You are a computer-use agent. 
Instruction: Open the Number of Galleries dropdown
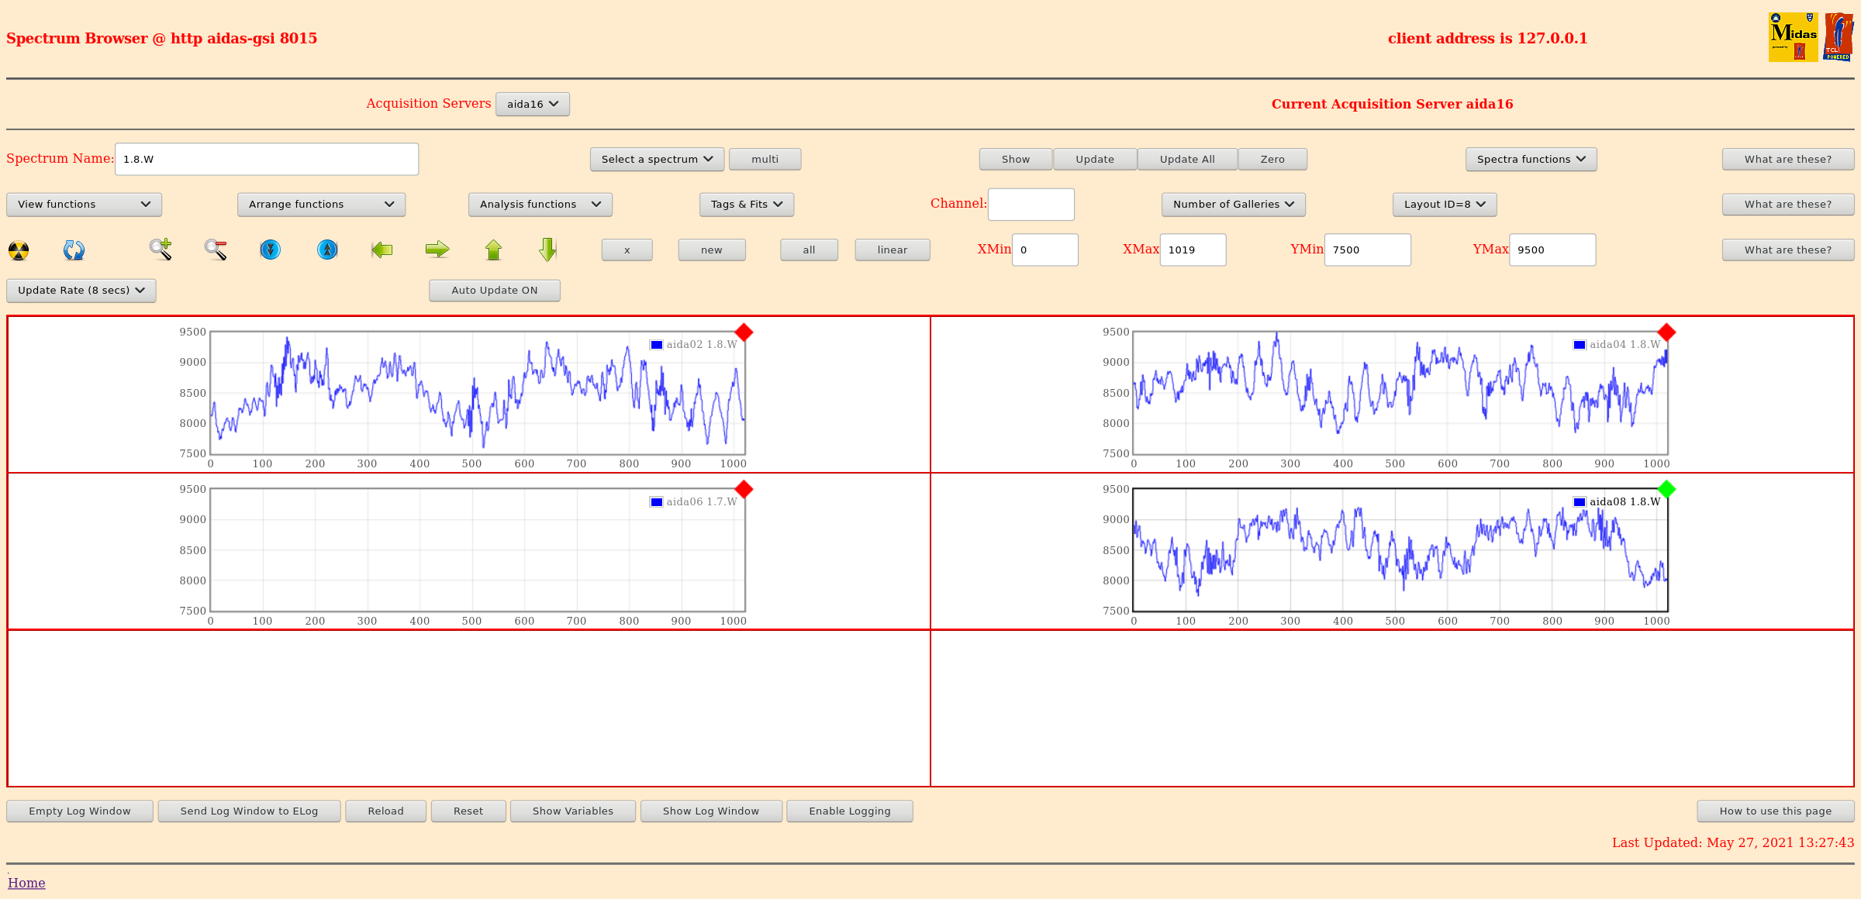click(1233, 205)
